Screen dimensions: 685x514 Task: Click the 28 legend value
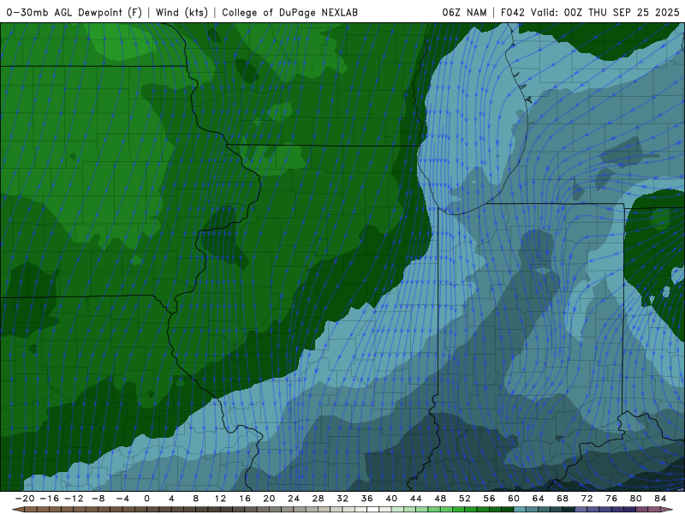pos(318,499)
